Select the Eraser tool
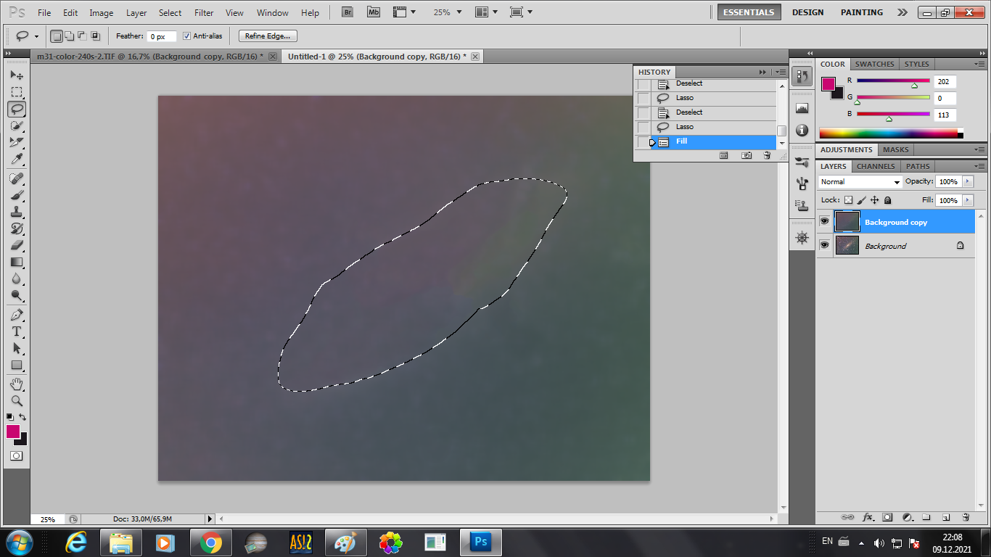Image resolution: width=991 pixels, height=557 pixels. [17, 245]
